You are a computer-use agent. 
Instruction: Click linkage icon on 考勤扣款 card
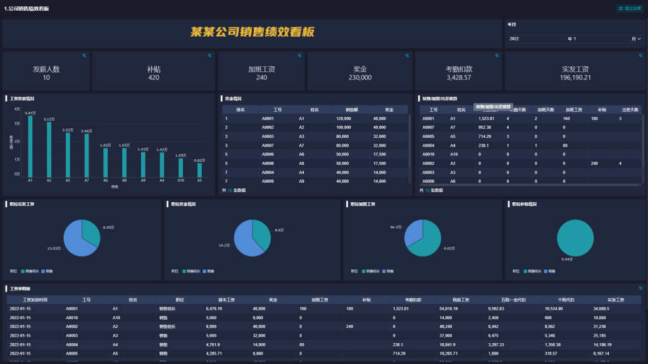pos(496,56)
